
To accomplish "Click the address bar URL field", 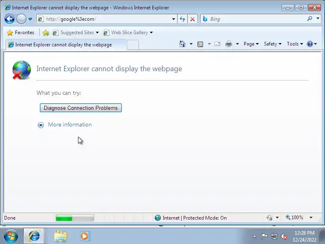I will point(108,19).
